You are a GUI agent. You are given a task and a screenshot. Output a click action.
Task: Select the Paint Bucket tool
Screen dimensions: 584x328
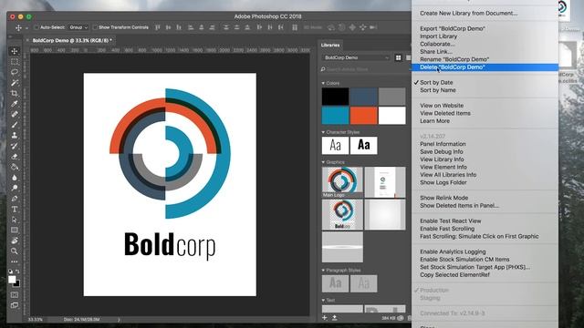(x=15, y=167)
